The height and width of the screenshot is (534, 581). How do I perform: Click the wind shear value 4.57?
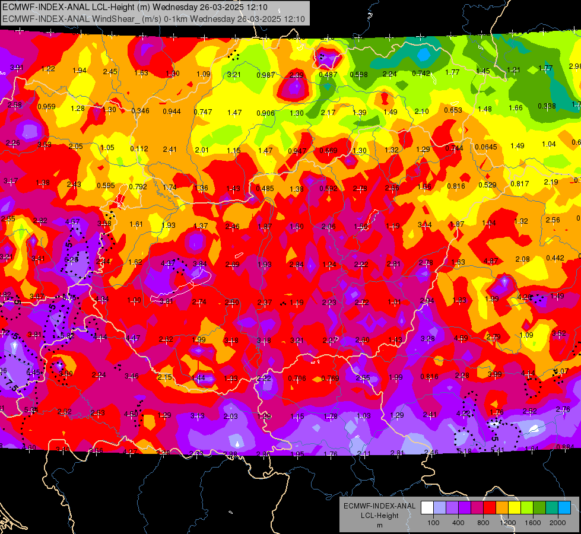(x=72, y=221)
